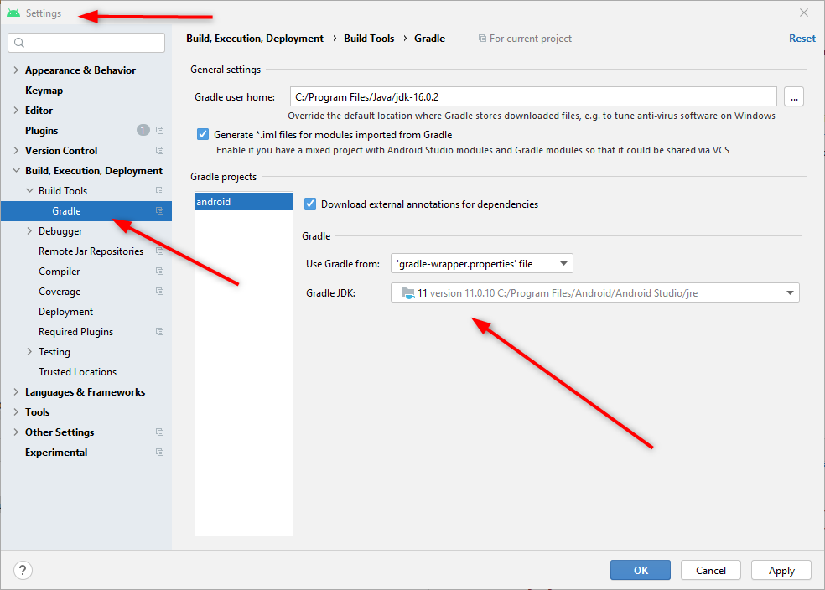Click the folder icon in Gradle JDK field

pyautogui.click(x=408, y=292)
